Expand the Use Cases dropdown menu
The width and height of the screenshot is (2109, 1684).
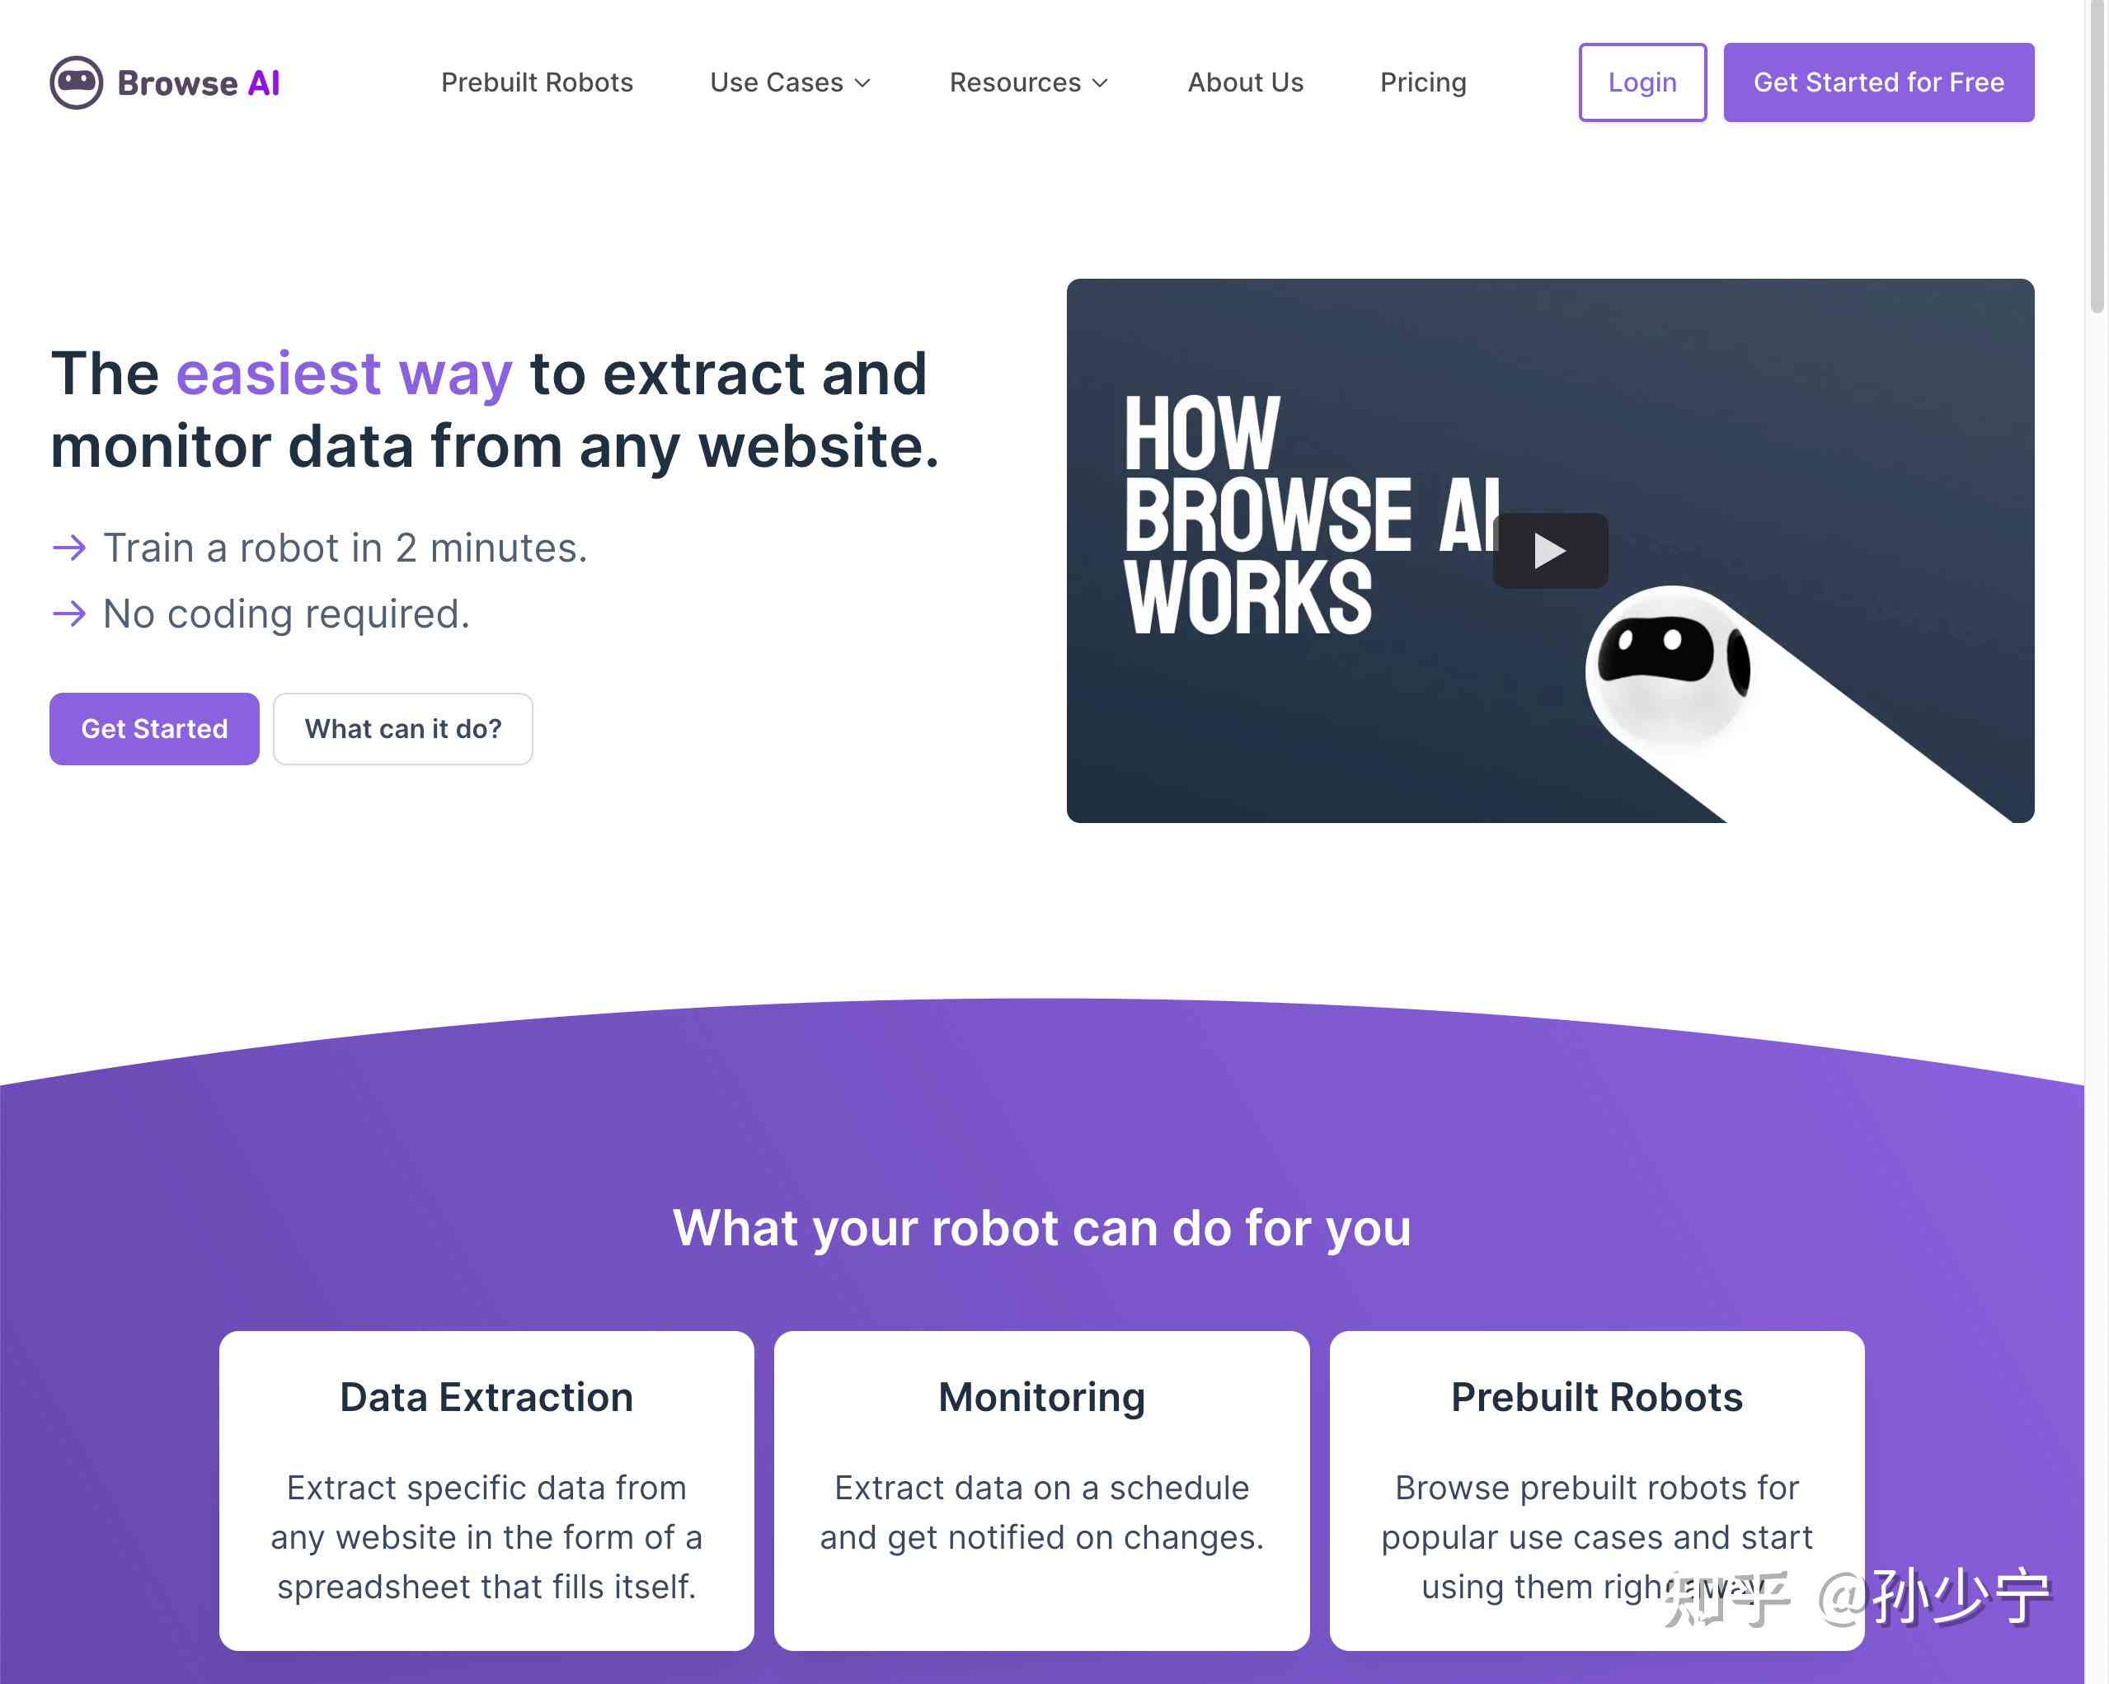[793, 81]
